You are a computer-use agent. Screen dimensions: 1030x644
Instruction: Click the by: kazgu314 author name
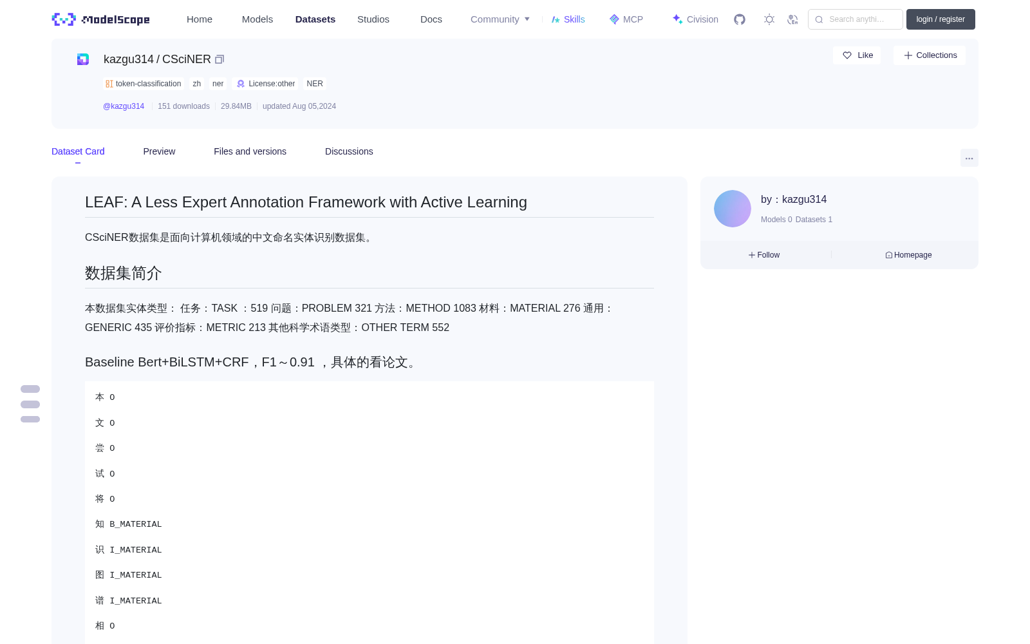click(x=794, y=200)
